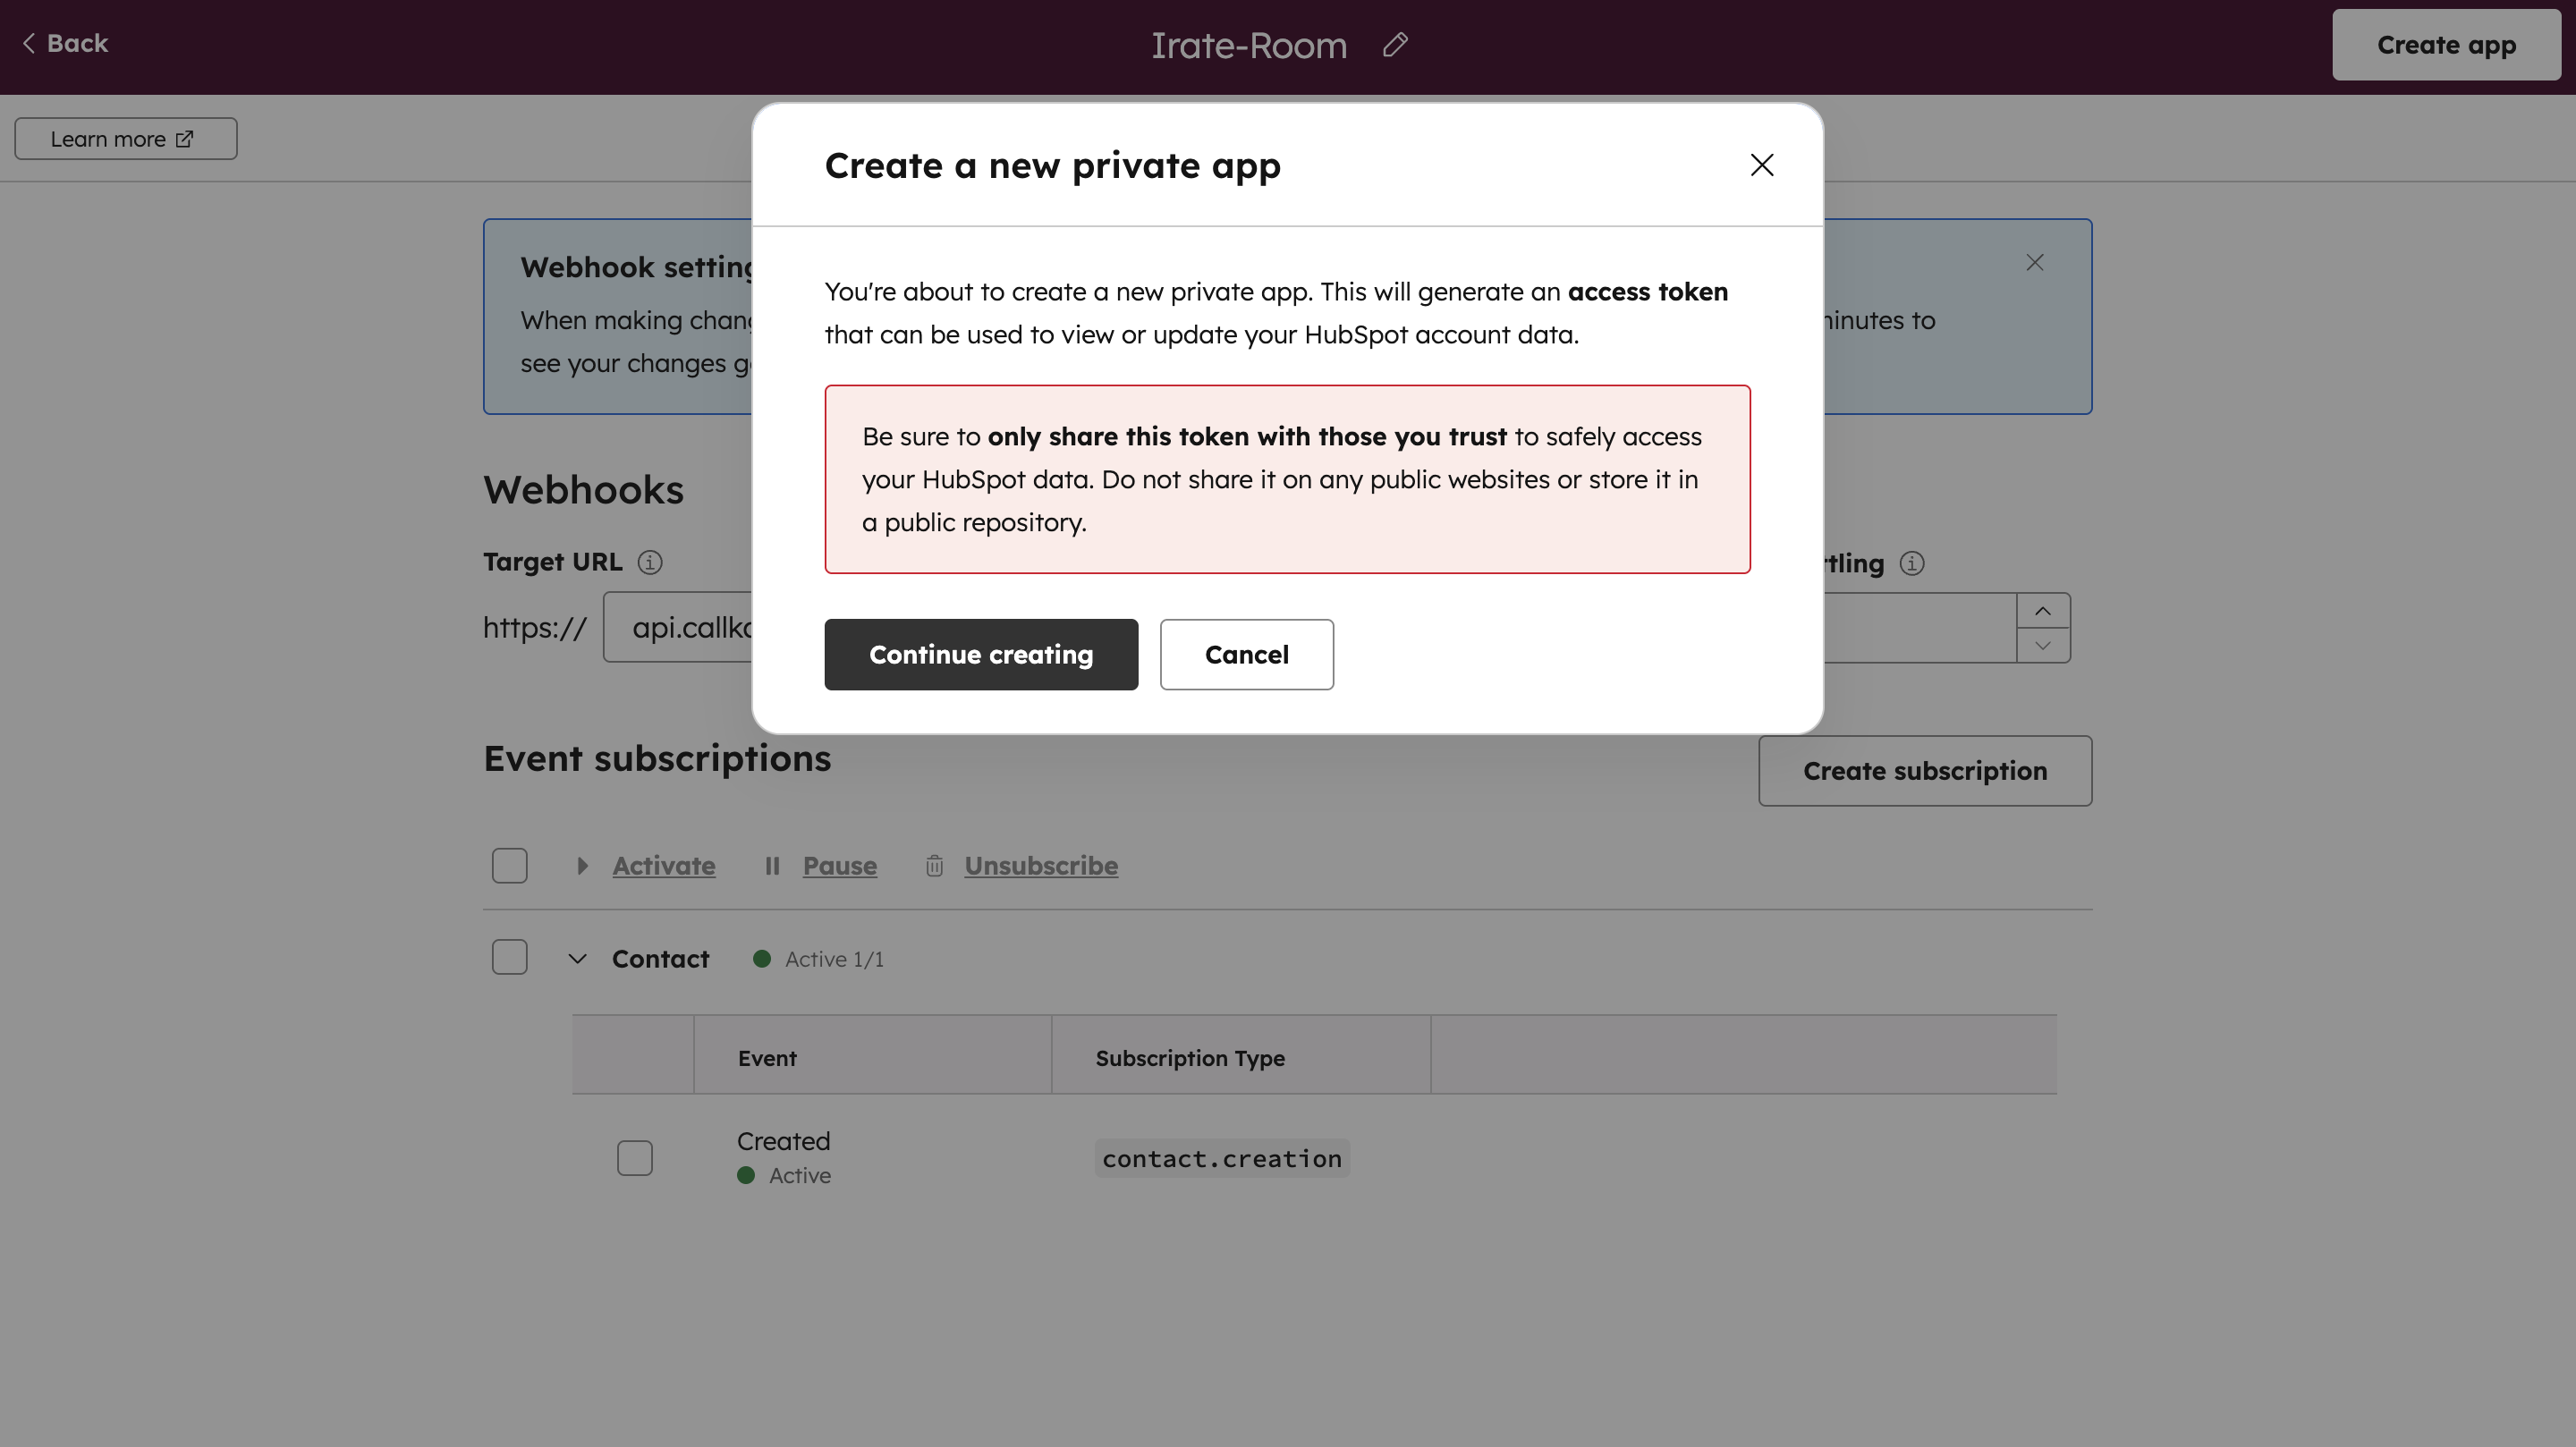Activate subscriptions using the play icon
Image resolution: width=2576 pixels, height=1447 pixels.
click(x=582, y=866)
